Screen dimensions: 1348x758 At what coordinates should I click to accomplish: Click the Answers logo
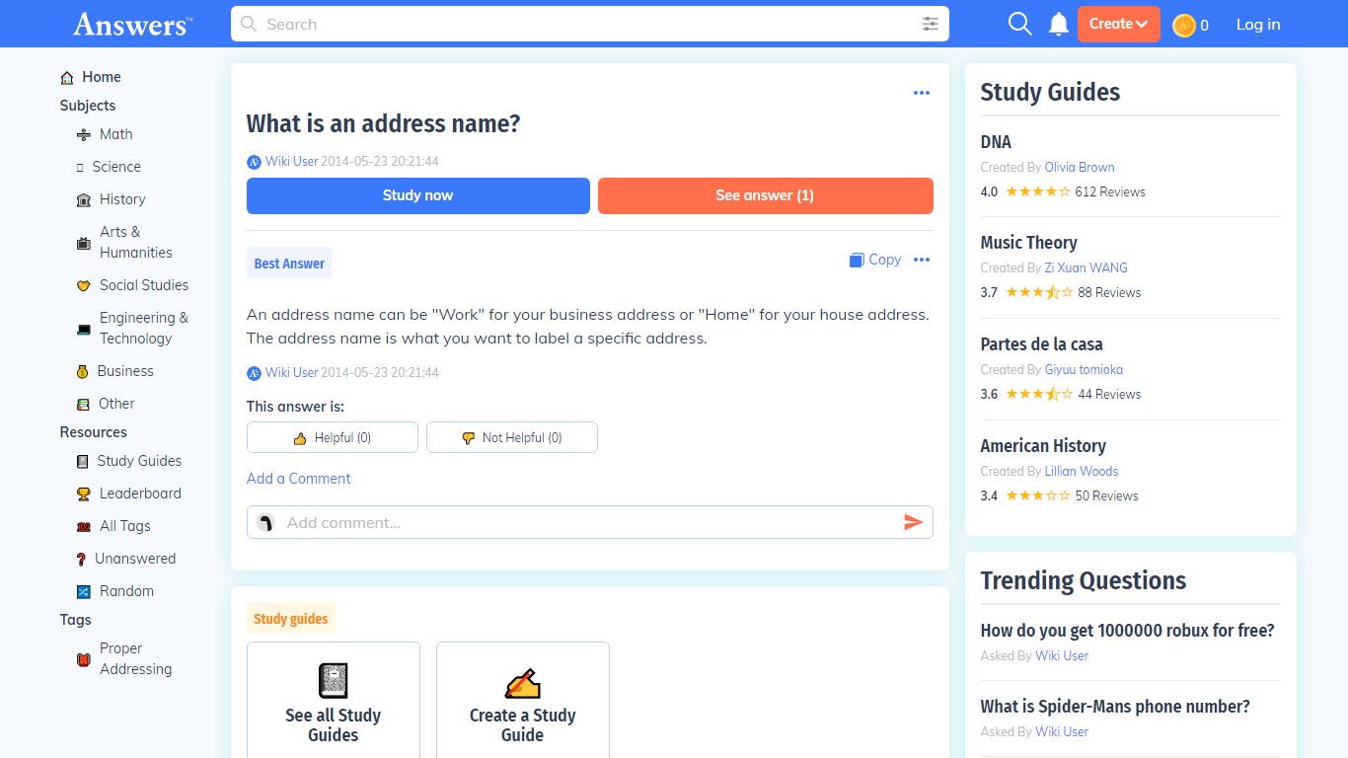click(x=132, y=24)
